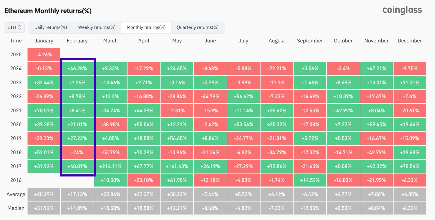Click February 2018 cell showing -24%

click(x=77, y=152)
